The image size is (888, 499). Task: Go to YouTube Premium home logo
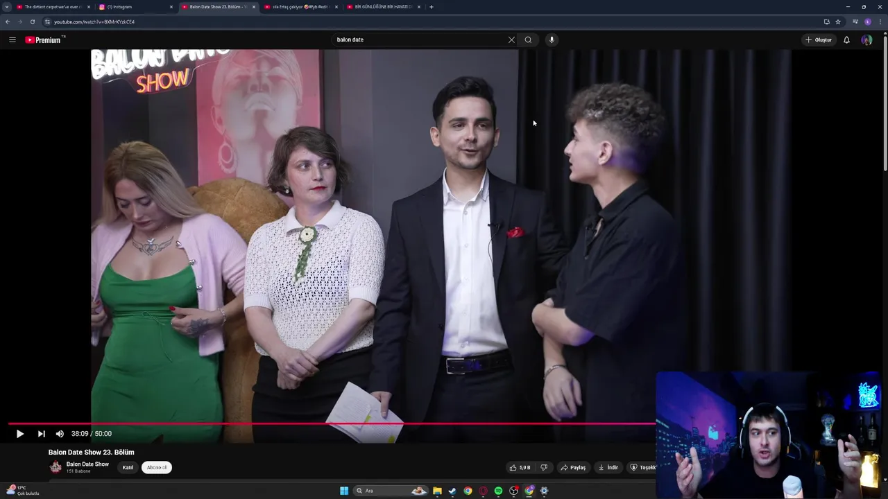[44, 40]
